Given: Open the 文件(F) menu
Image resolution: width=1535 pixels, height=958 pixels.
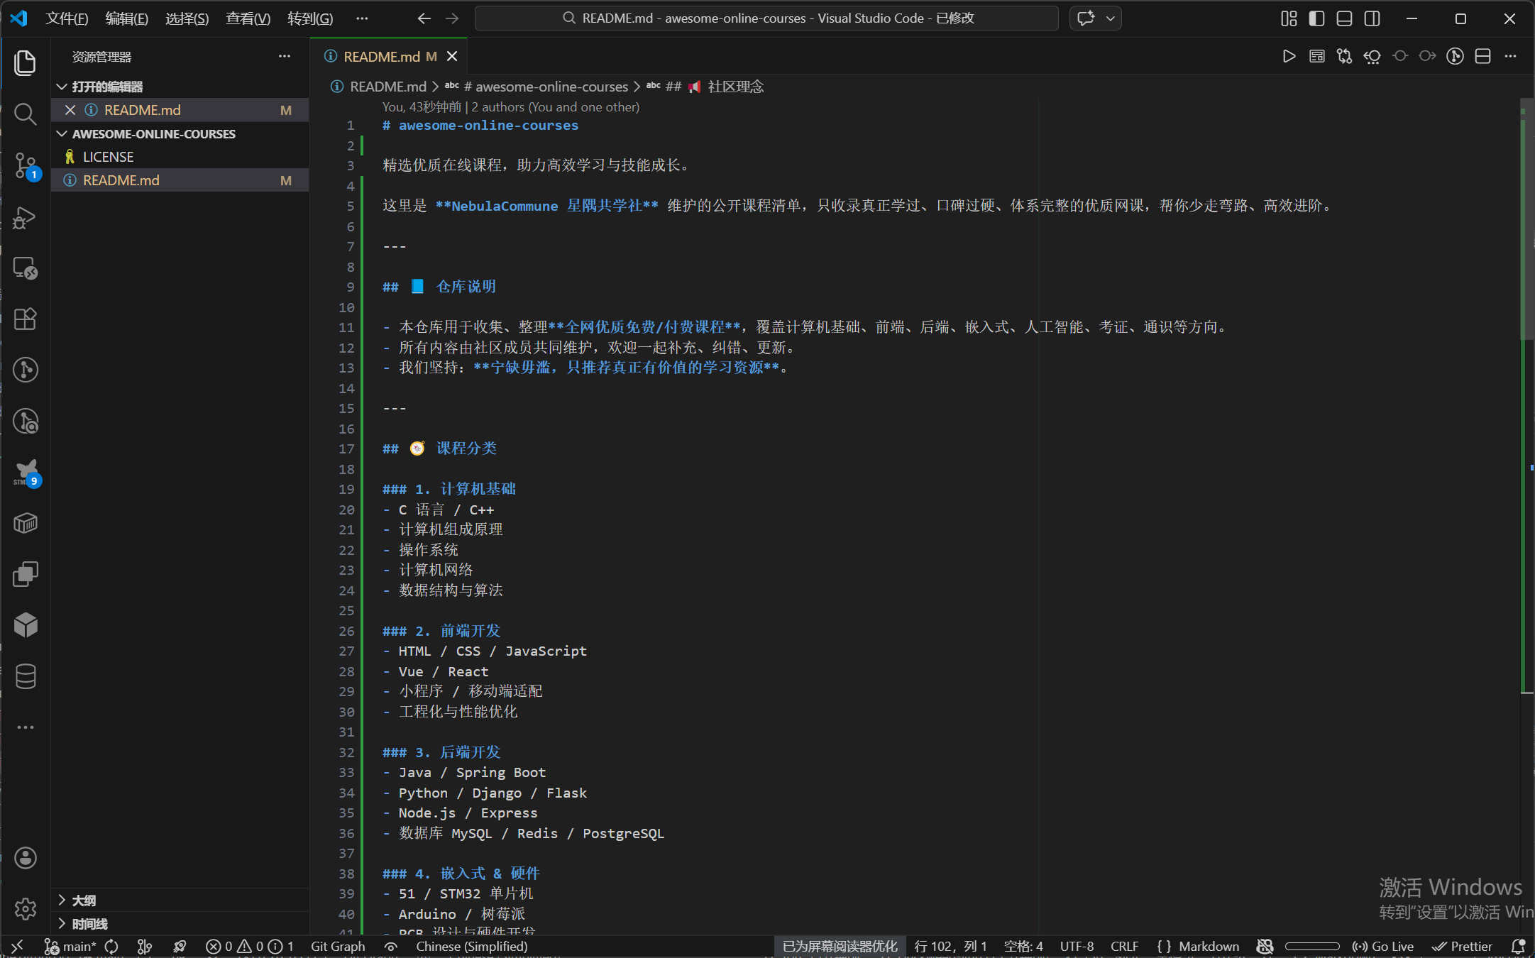Looking at the screenshot, I should [x=67, y=18].
